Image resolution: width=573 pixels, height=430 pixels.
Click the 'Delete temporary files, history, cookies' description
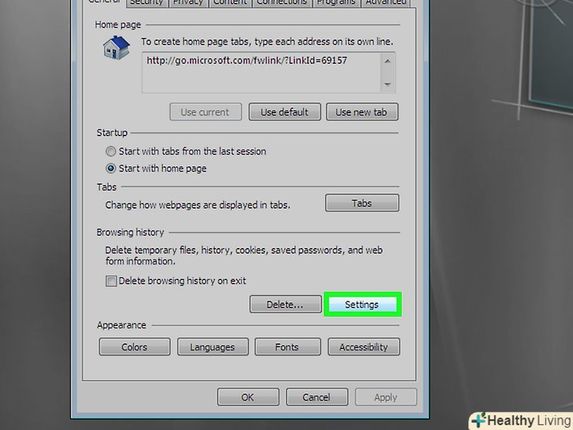243,256
